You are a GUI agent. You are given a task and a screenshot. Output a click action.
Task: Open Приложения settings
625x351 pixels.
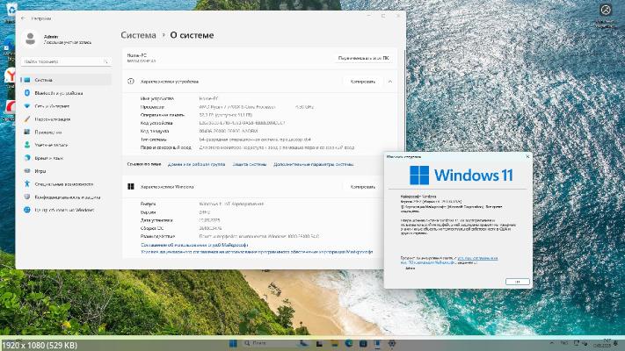(66, 133)
